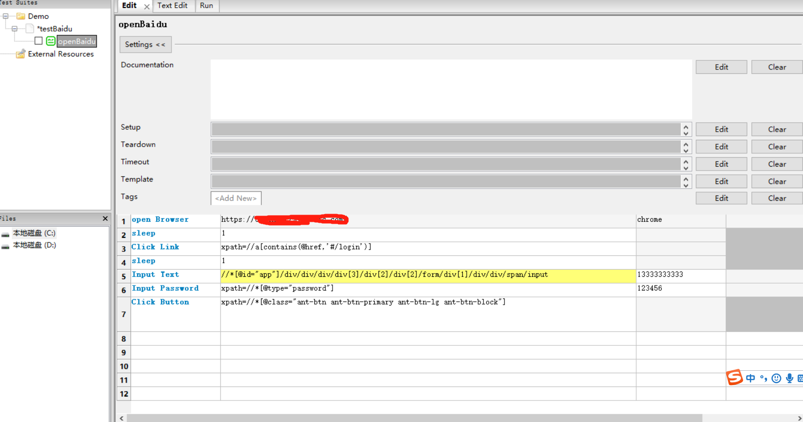This screenshot has width=803, height=422.
Task: Click the 'Click Button' keyword cell
Action: [x=175, y=314]
